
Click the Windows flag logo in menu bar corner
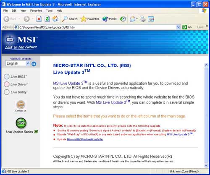tap(204, 10)
